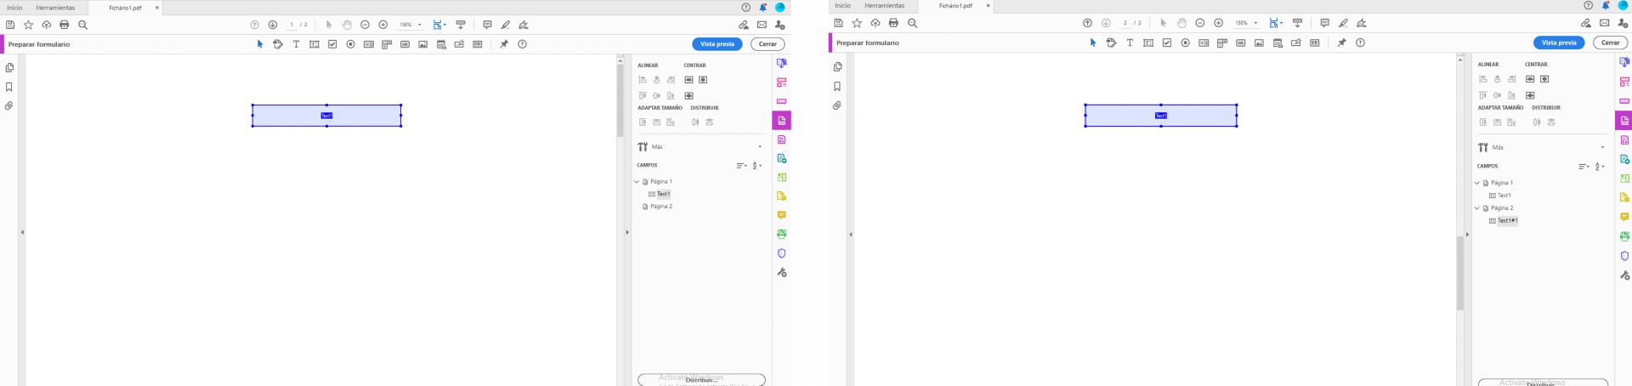This screenshot has width=1632, height=386.
Task: Click print icon in right window toolbar
Action: tap(892, 23)
